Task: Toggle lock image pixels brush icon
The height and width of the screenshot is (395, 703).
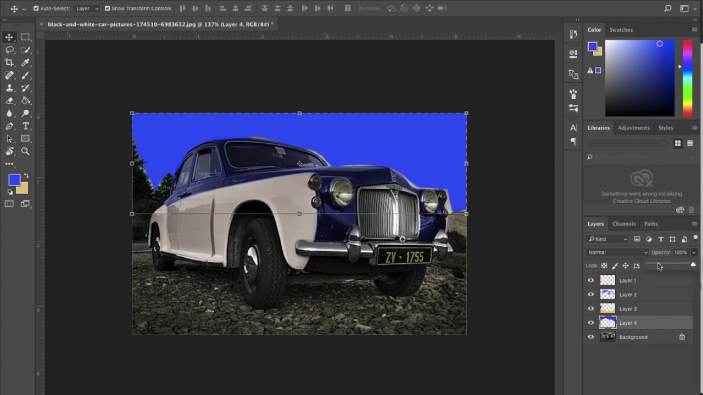Action: (x=615, y=266)
